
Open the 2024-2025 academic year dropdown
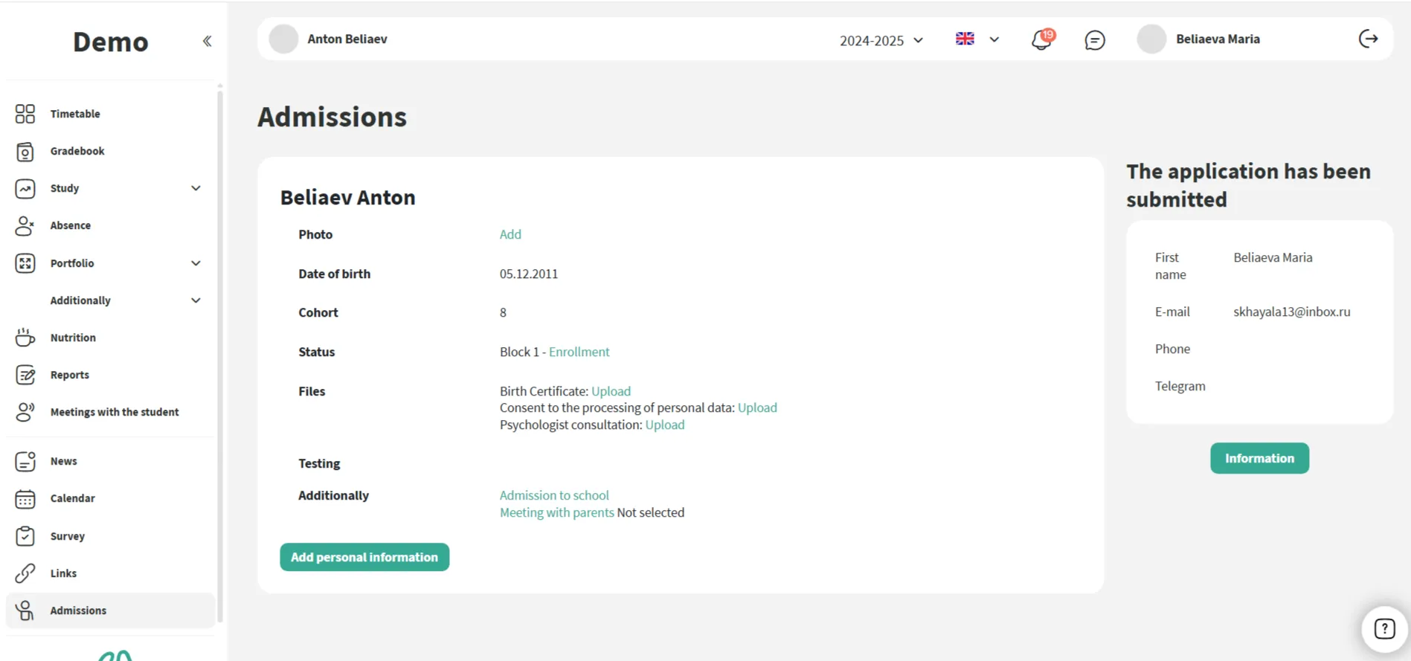[x=881, y=40]
